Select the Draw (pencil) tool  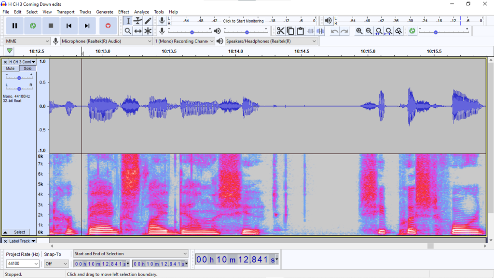[x=148, y=21]
